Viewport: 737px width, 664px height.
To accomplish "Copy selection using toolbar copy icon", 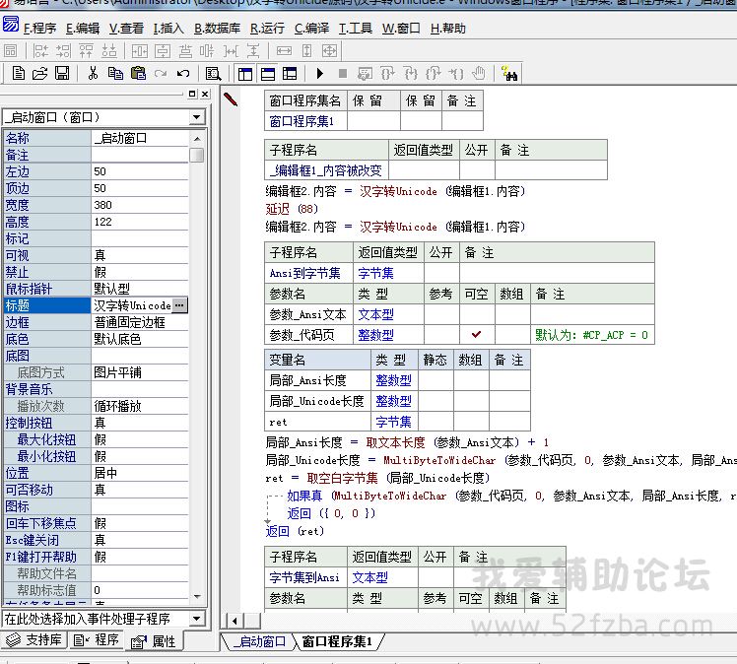I will tap(115, 74).
